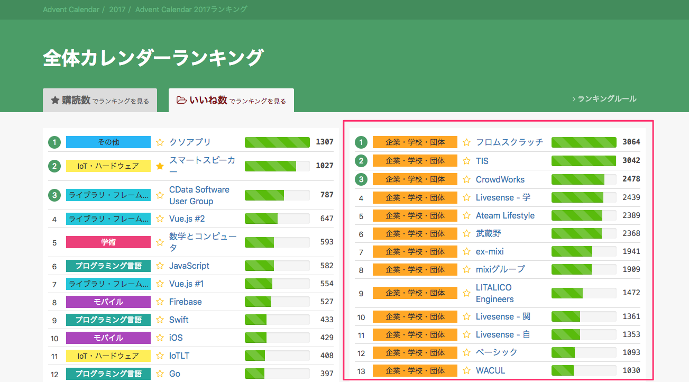
Task: Open the Vue.js #2 calendar
Action: pyautogui.click(x=187, y=219)
